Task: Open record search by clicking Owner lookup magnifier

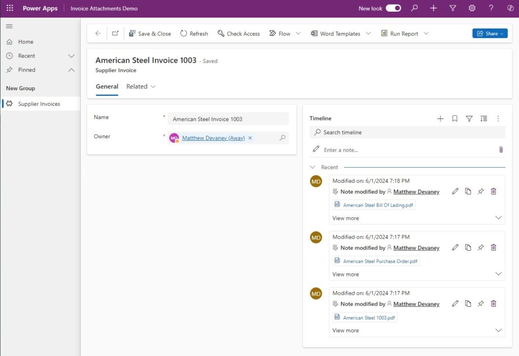Action: point(282,138)
